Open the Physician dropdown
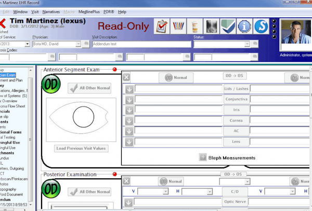This screenshot has height=211, width=312. coord(79,44)
